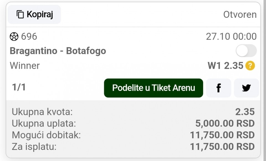Click the Ukupna kvota value 2.35
The height and width of the screenshot is (161, 266).
click(x=245, y=112)
